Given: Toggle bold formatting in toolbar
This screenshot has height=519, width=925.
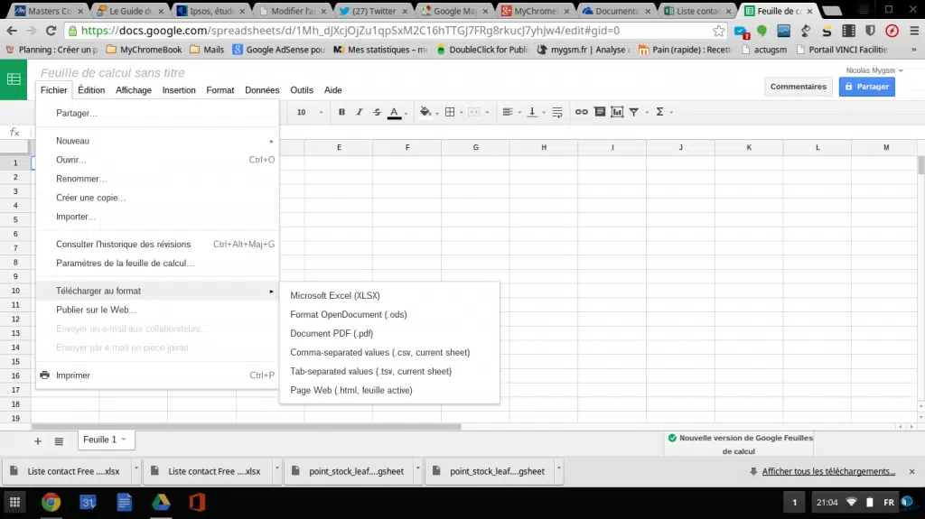Looking at the screenshot, I should pos(341,112).
